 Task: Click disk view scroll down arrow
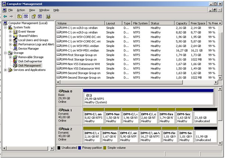(220, 143)
